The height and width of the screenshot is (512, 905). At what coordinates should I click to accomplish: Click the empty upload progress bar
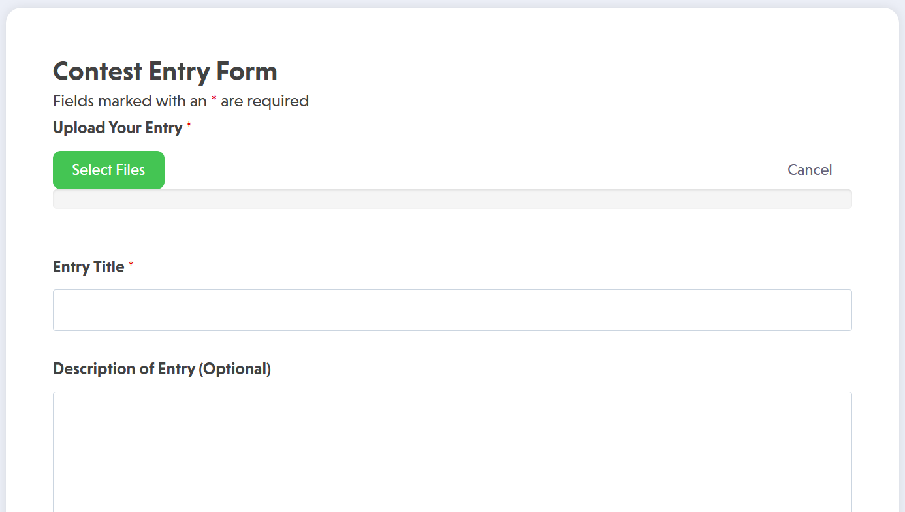(452, 199)
